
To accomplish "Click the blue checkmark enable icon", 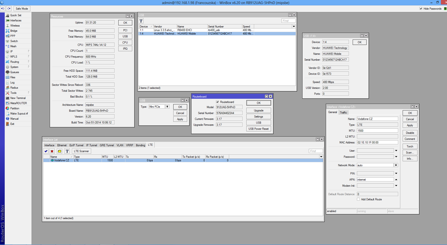I will (x=46, y=151).
